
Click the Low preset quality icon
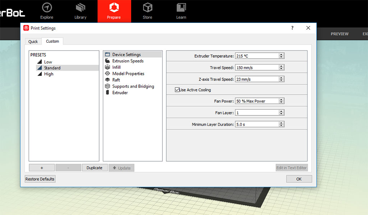tap(40, 62)
